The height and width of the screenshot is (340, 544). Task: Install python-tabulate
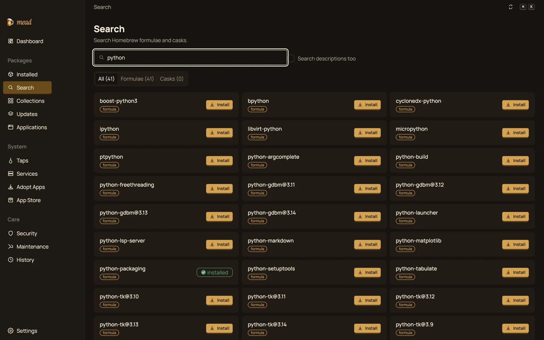click(515, 272)
